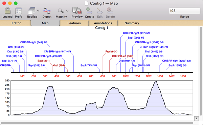Run the Digest scissors tool
Screen dimensions: 203x125
[x=47, y=11]
